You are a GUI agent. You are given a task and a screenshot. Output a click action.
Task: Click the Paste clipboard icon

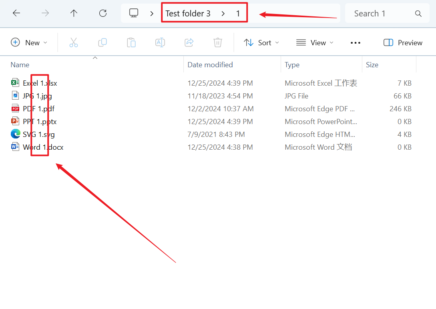click(131, 42)
